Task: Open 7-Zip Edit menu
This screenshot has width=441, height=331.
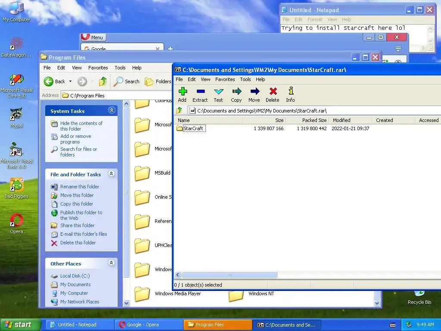Action: point(192,79)
